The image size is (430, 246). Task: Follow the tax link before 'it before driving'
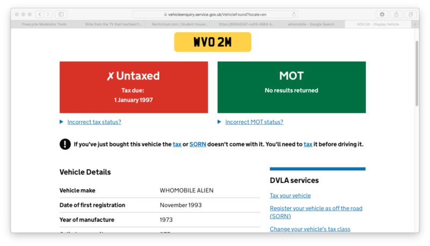[x=308, y=144]
